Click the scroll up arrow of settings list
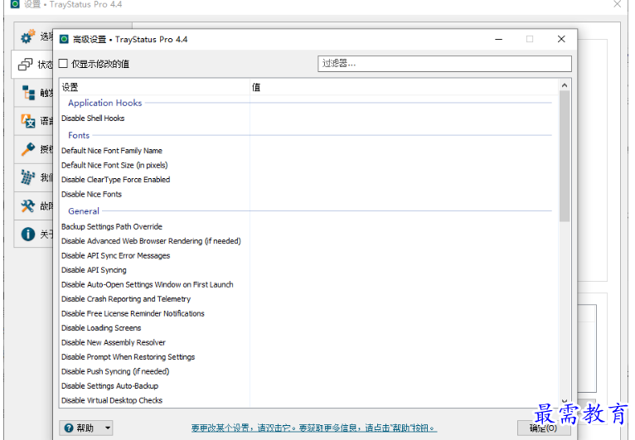This screenshot has width=635, height=440. pyautogui.click(x=565, y=85)
